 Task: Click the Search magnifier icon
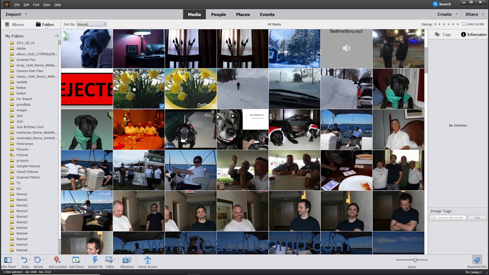(x=435, y=4)
